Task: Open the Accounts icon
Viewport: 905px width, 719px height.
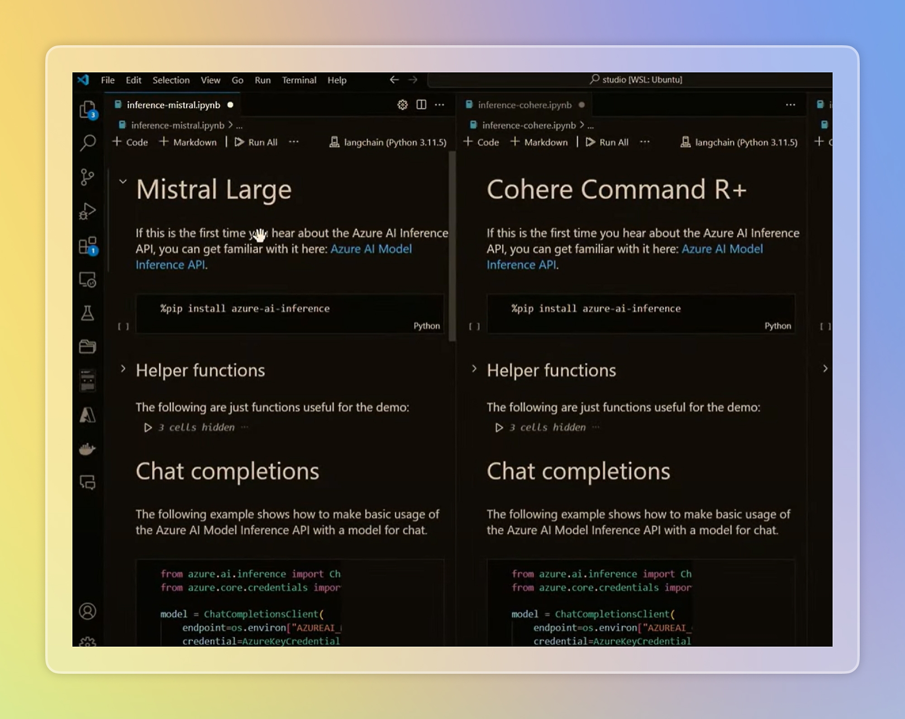Action: pyautogui.click(x=88, y=611)
